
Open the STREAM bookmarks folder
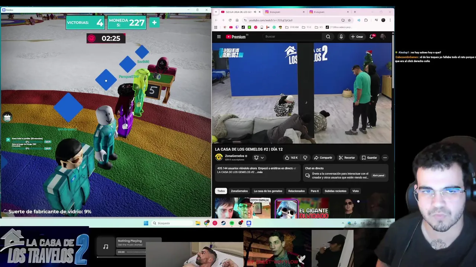point(292,27)
